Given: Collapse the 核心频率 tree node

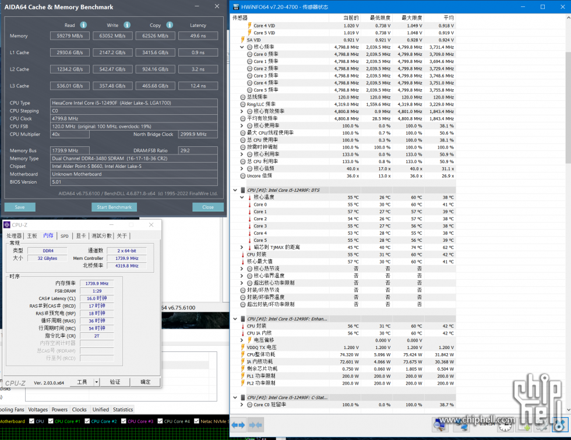Looking at the screenshot, I should pos(242,47).
